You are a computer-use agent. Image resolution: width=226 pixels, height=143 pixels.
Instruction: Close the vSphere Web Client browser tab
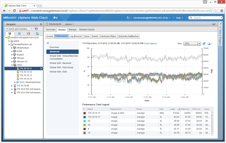(x=34, y=6)
